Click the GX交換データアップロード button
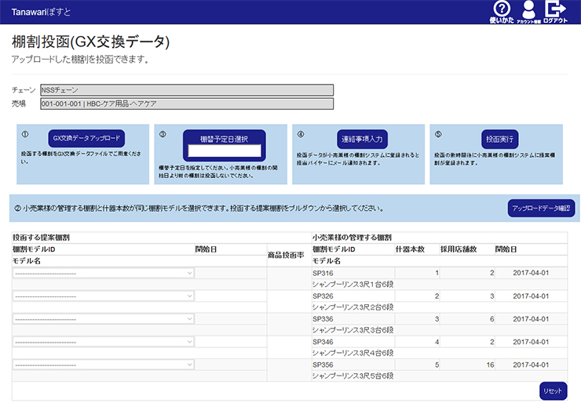Screen dimensions: 581x410 (x=86, y=138)
